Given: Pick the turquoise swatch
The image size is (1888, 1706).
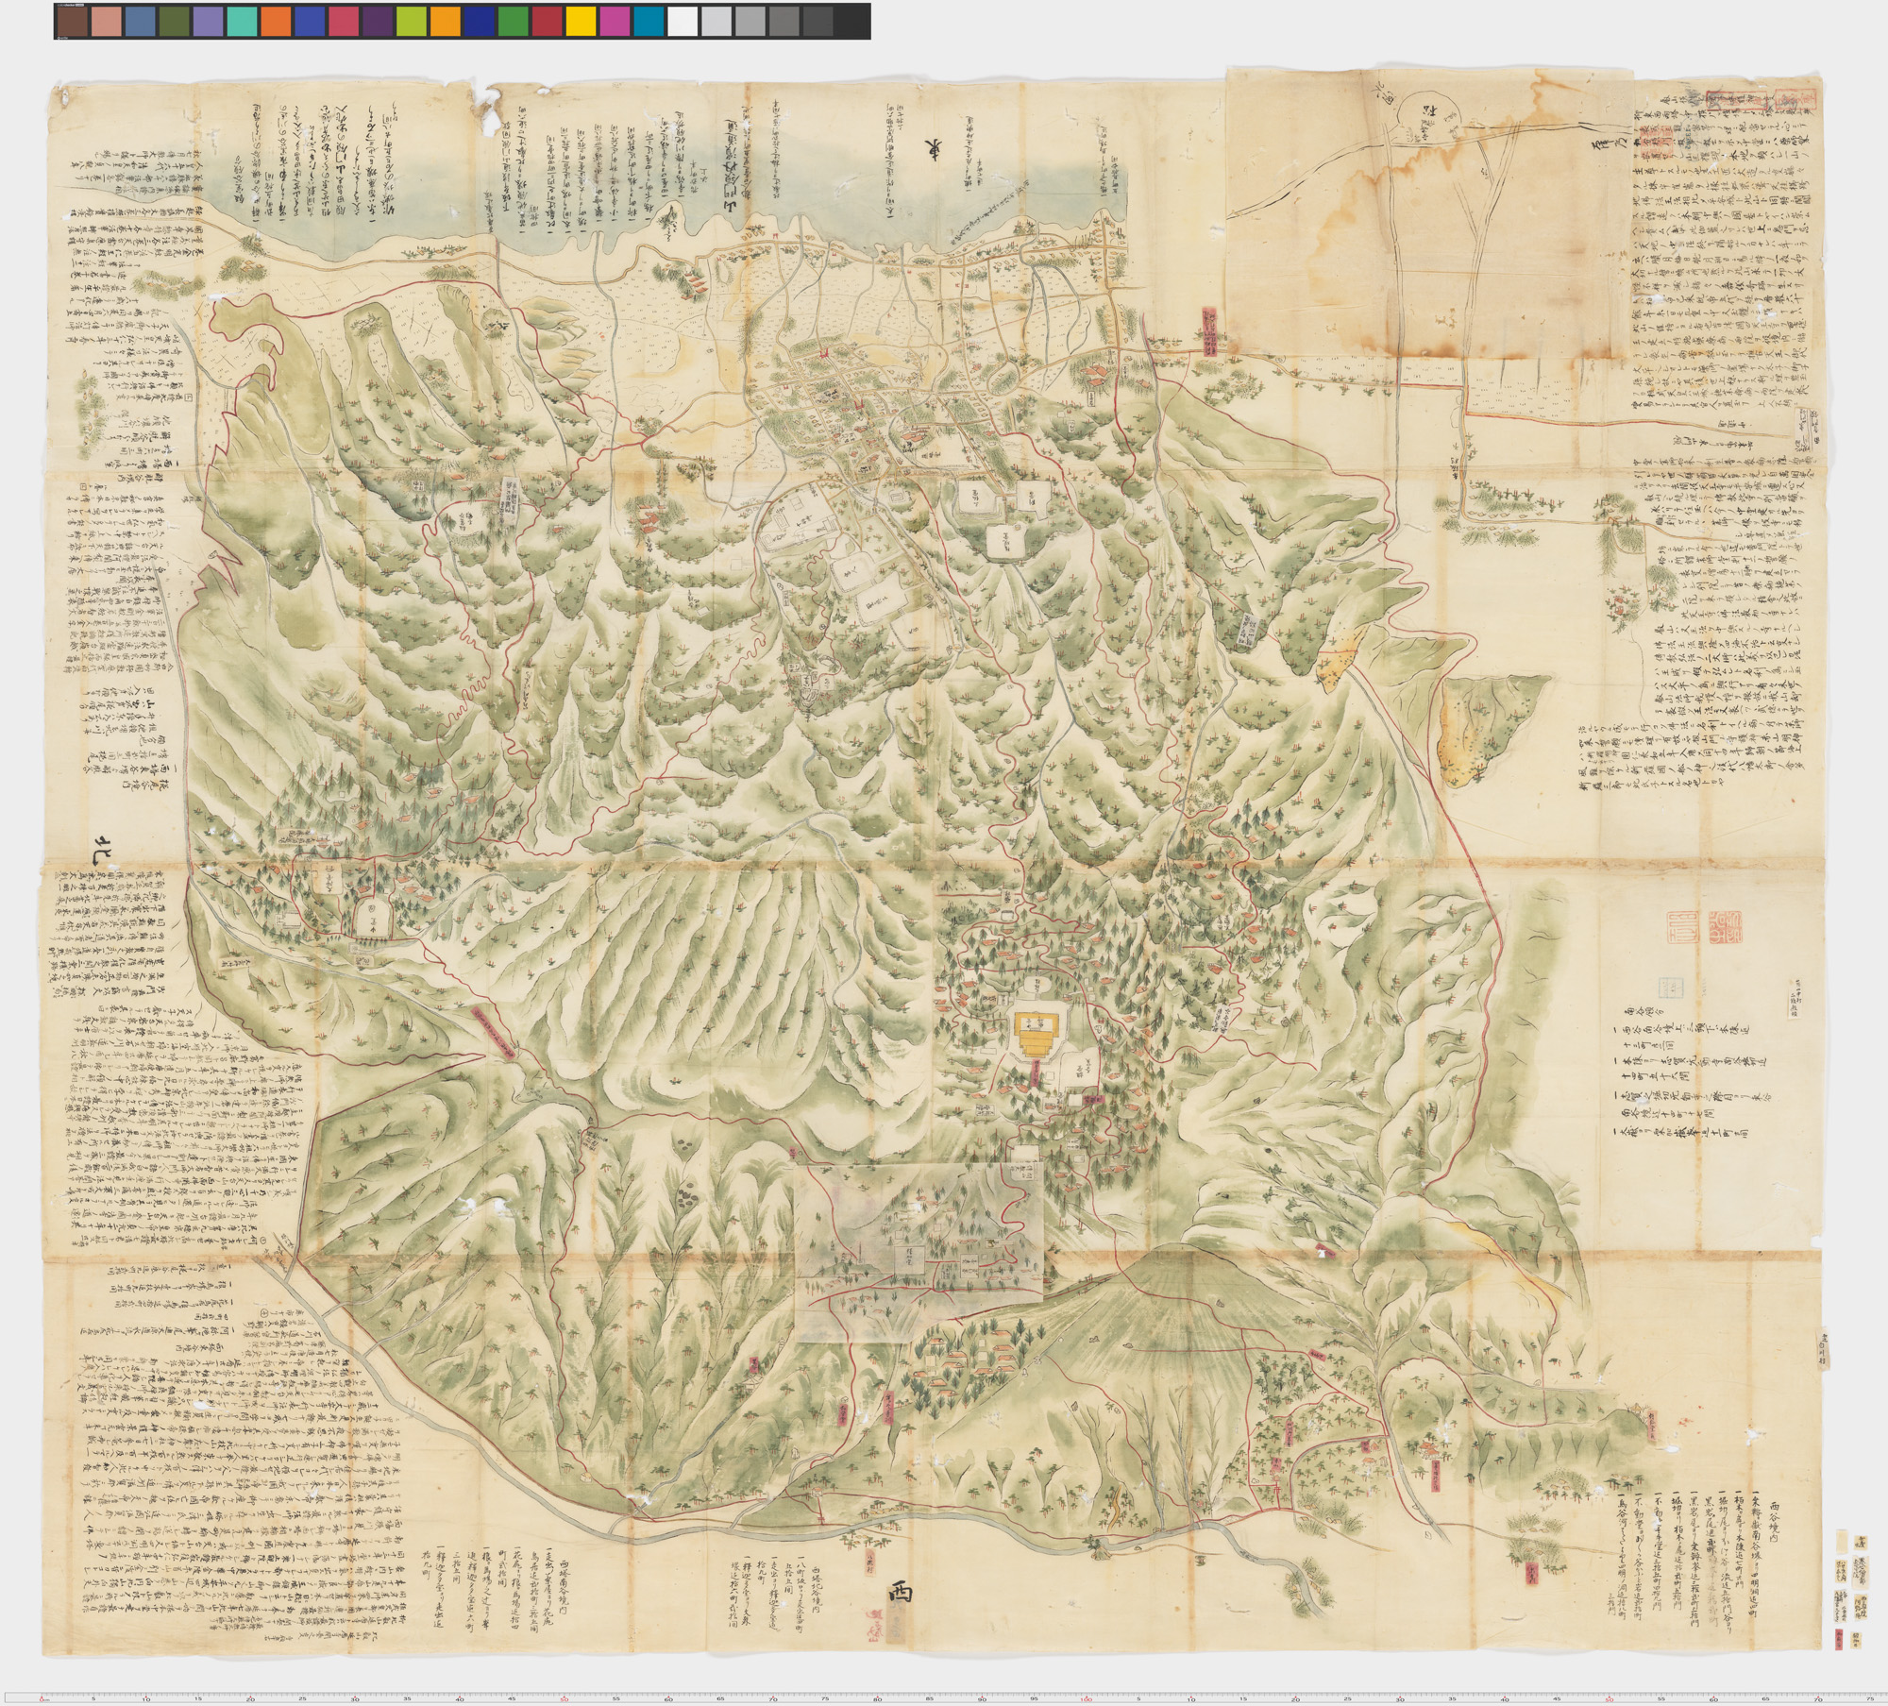Looking at the screenshot, I should 241,21.
